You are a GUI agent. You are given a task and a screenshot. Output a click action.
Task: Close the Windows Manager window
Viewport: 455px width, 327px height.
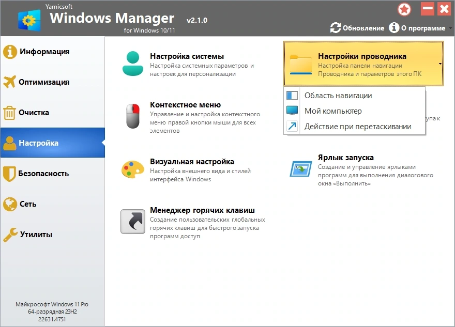pyautogui.click(x=444, y=9)
